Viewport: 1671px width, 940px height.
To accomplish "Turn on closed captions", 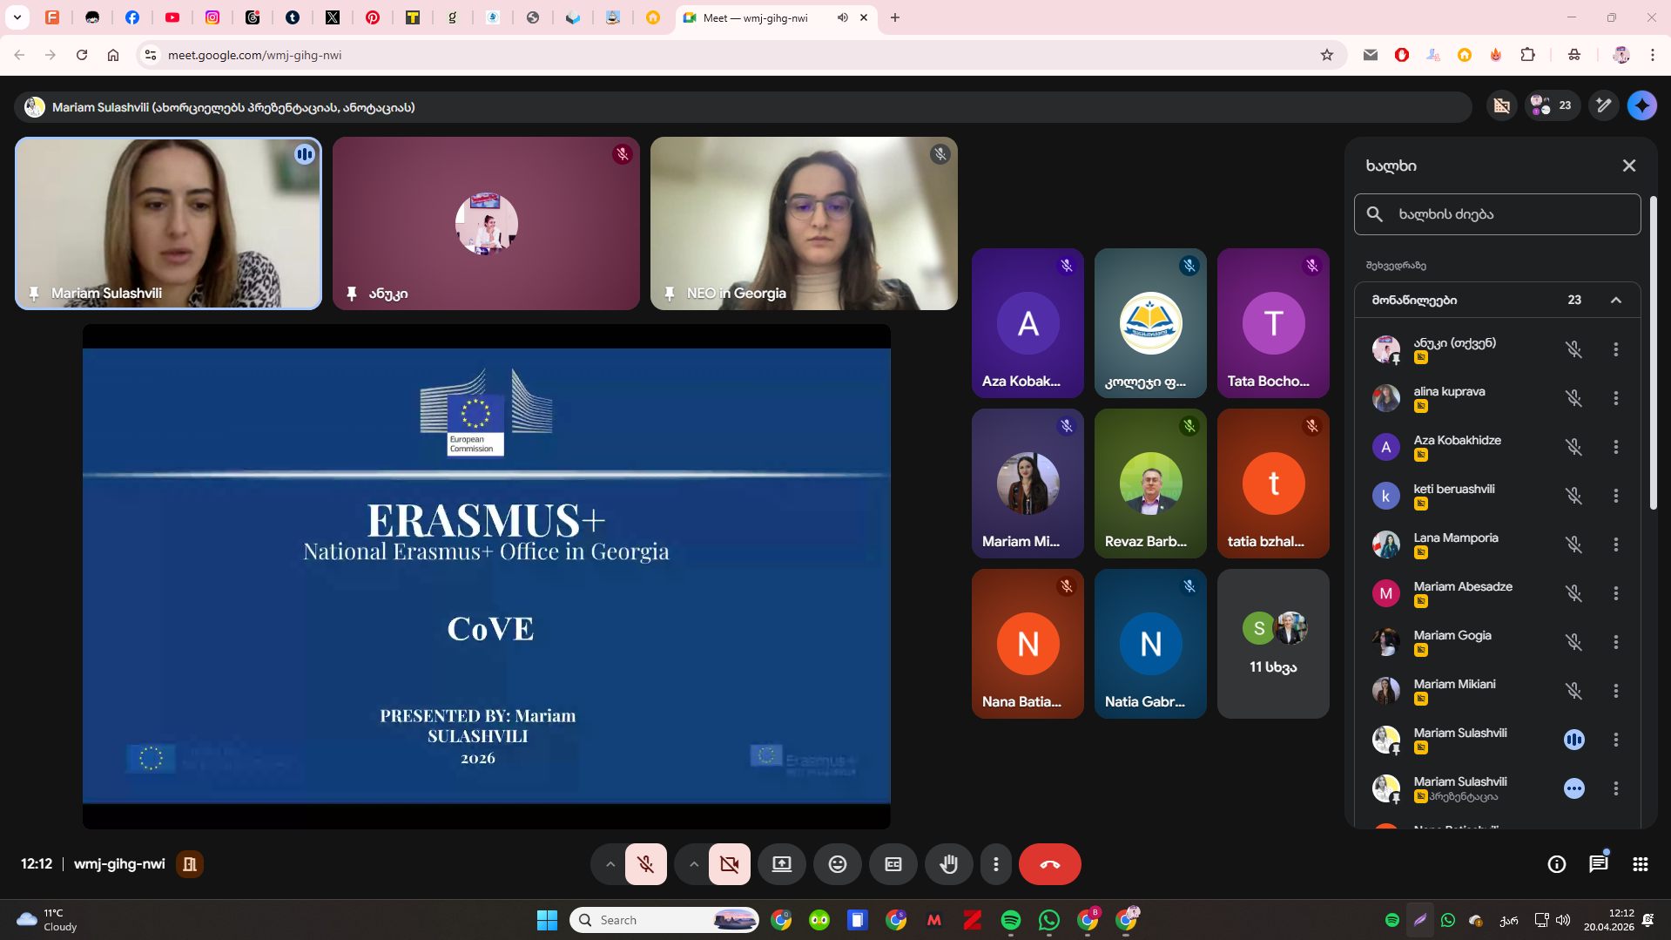I will point(893,864).
